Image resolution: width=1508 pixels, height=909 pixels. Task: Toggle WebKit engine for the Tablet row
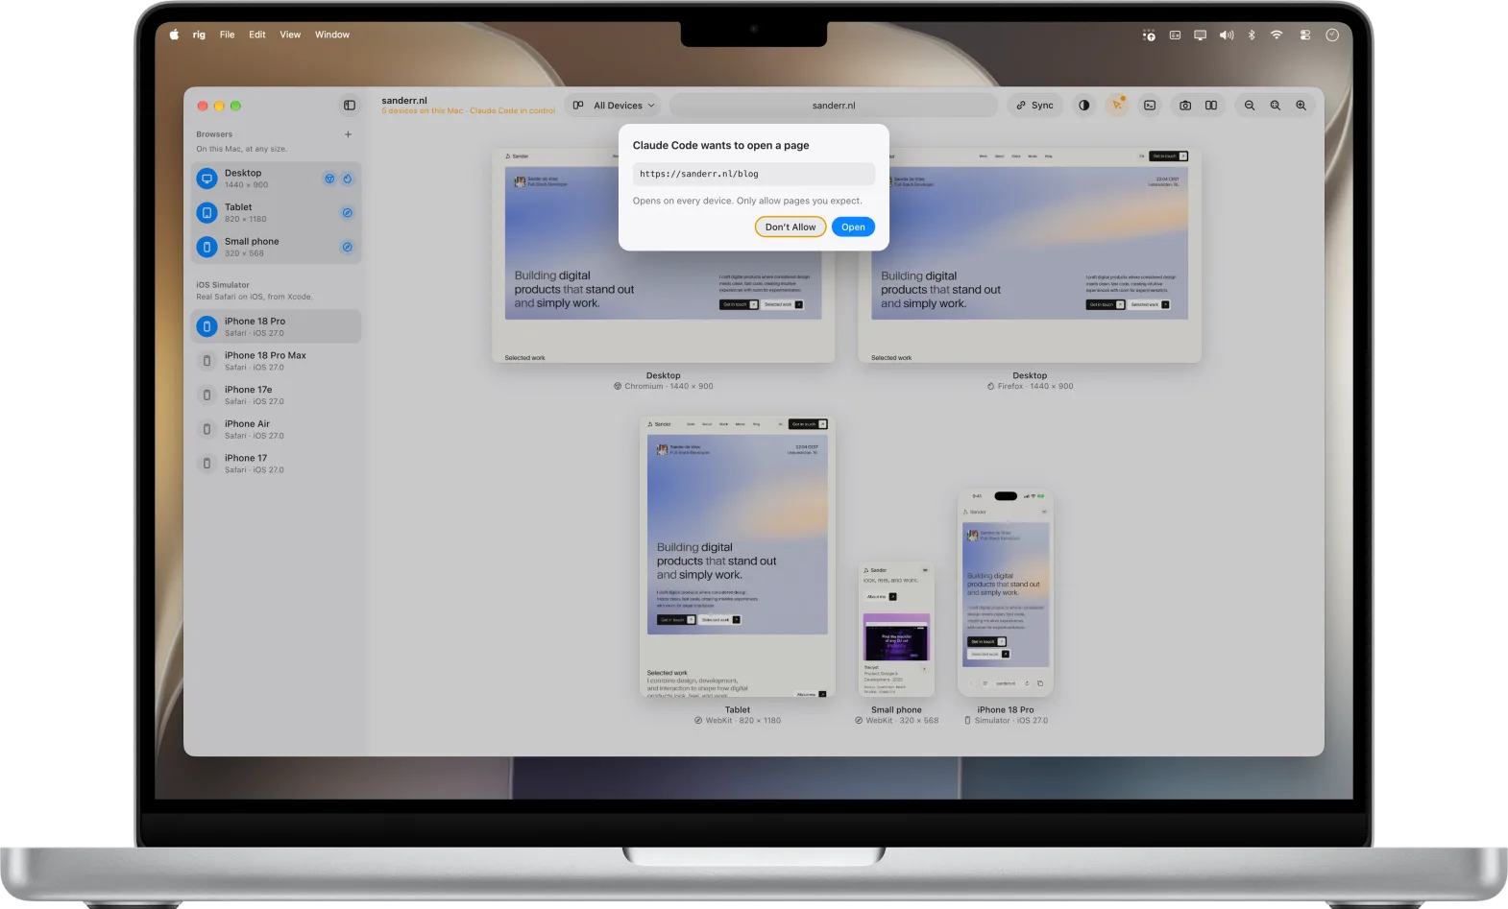click(348, 213)
